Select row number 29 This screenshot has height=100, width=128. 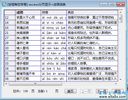click(10, 43)
